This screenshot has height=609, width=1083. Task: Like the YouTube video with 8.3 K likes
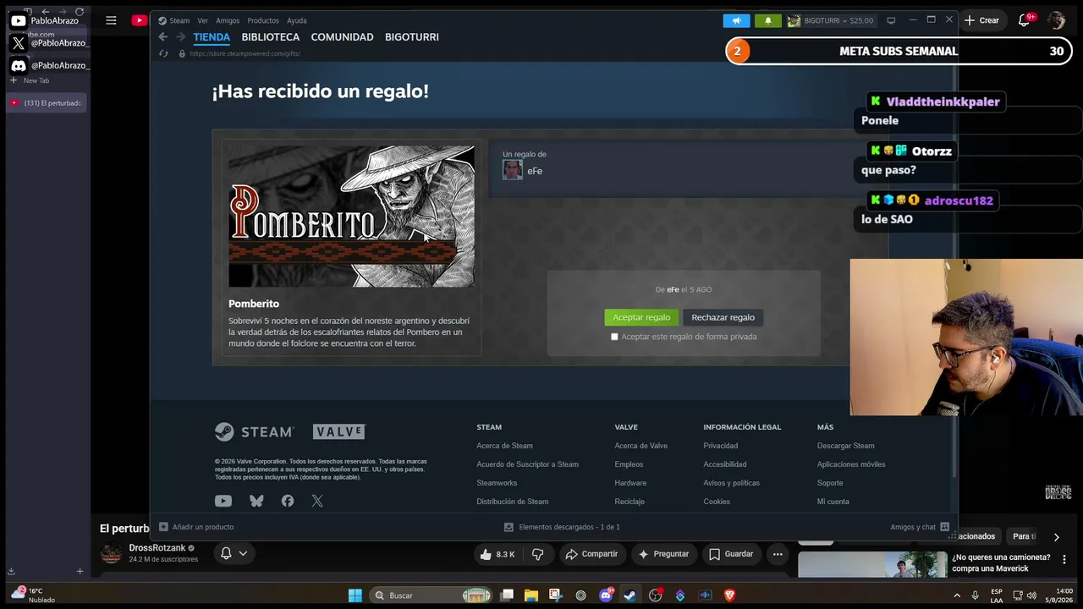pyautogui.click(x=498, y=554)
